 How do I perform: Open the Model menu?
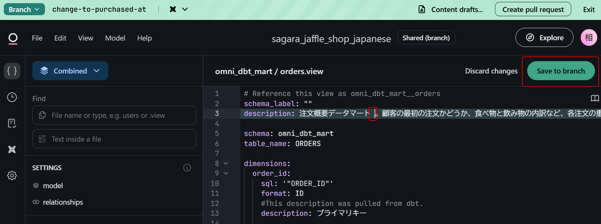[x=115, y=38]
